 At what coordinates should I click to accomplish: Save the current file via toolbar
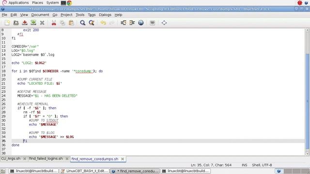click(25, 23)
